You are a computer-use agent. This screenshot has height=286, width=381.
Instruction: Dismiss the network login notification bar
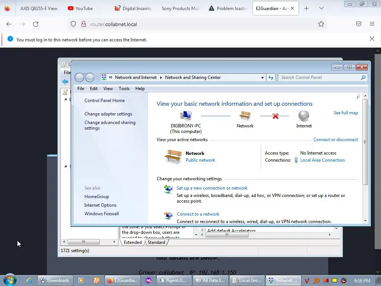click(372, 39)
